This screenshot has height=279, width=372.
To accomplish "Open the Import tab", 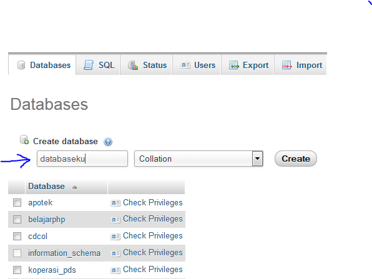I will [301, 65].
